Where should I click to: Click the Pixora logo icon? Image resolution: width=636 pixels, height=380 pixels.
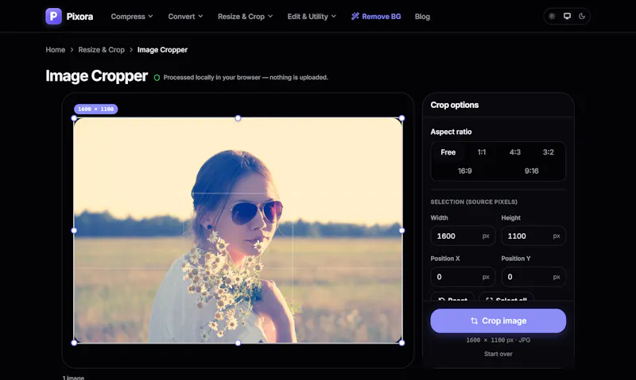pos(53,16)
